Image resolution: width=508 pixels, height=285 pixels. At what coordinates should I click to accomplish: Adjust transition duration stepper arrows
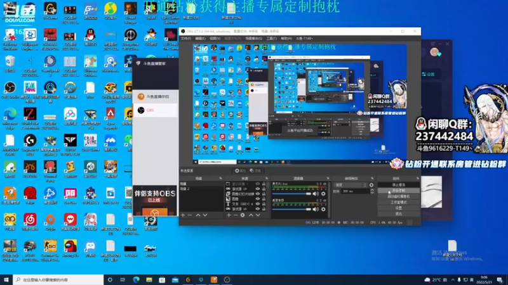(372, 191)
